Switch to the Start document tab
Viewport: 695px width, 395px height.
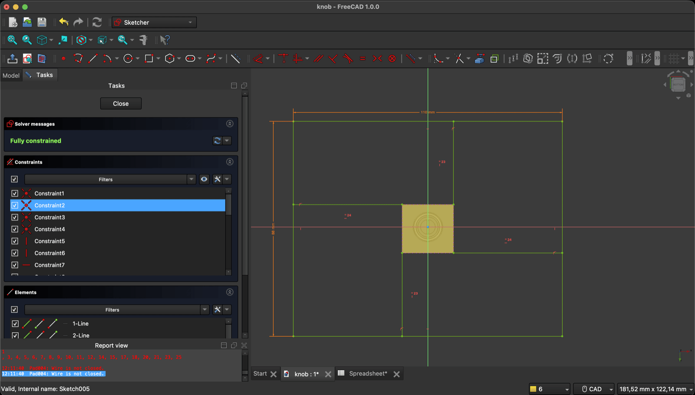[x=260, y=374]
